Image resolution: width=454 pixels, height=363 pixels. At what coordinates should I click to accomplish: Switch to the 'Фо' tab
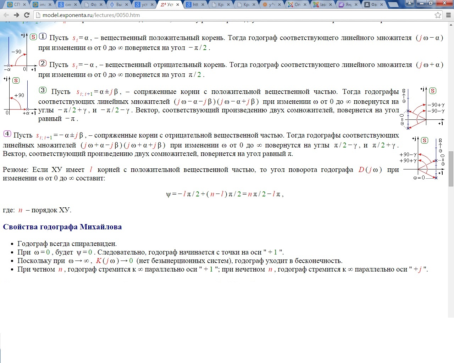(x=93, y=5)
